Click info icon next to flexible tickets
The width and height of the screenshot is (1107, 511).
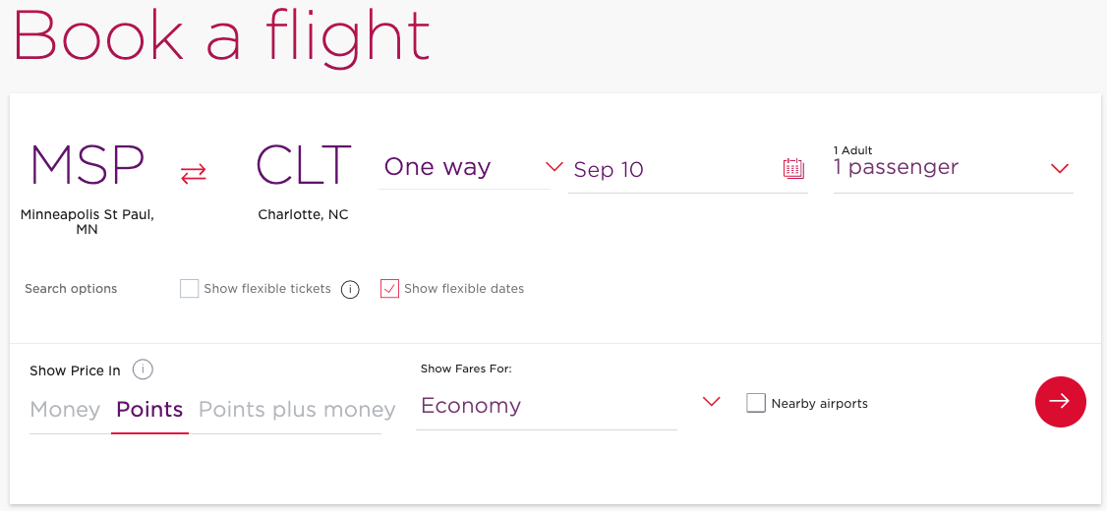tap(350, 289)
